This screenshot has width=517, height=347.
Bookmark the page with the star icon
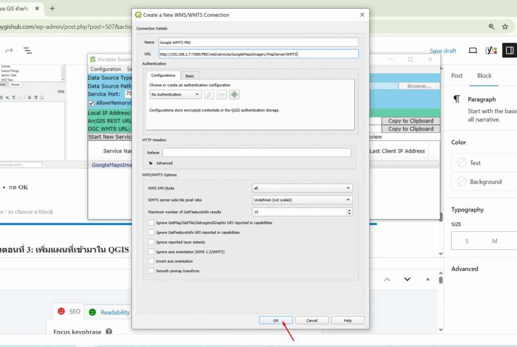[x=505, y=27]
